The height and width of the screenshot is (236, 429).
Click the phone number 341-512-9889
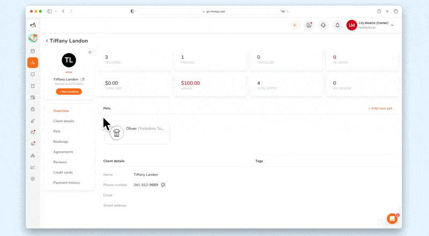[146, 185]
